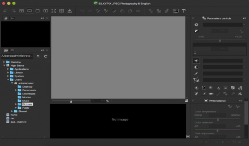This screenshot has height=146, width=249.
Task: Expand the Pictures folder arrow
Action: coord(16,104)
